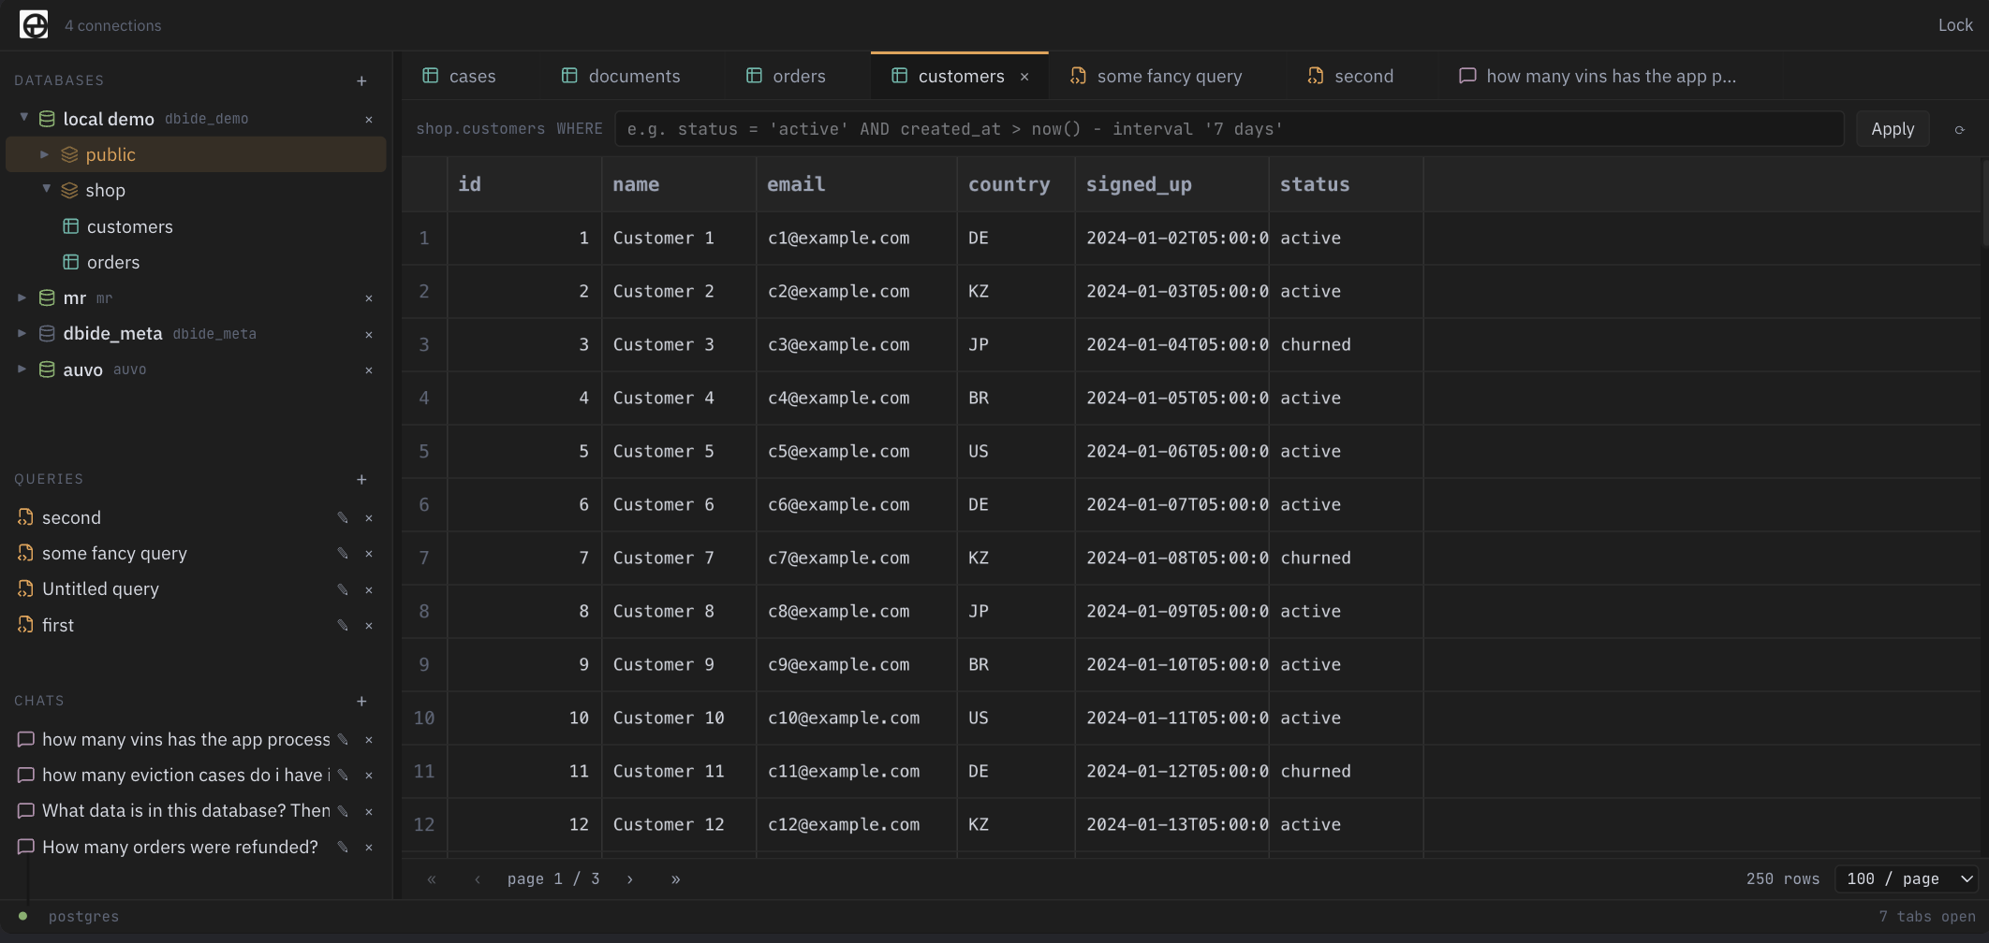Remove the dbide_meta connection
Viewport: 1989px width, 943px height.
[369, 335]
